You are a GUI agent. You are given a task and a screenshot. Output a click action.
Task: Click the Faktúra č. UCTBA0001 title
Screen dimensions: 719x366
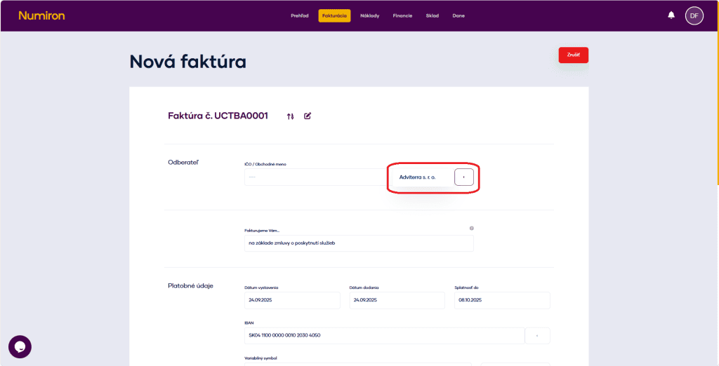tap(218, 116)
